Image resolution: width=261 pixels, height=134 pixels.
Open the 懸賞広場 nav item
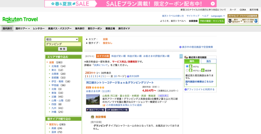[x=110, y=28]
